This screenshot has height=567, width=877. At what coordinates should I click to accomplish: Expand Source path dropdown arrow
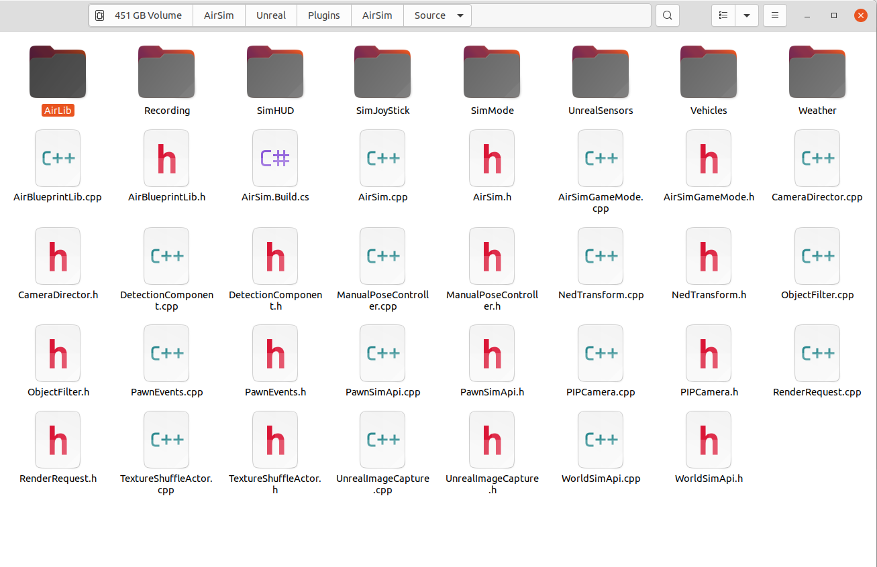coord(460,15)
